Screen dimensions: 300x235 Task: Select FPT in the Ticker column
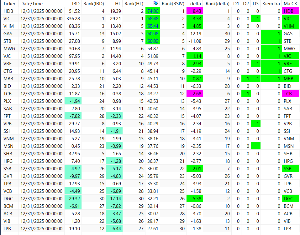(x=7, y=116)
